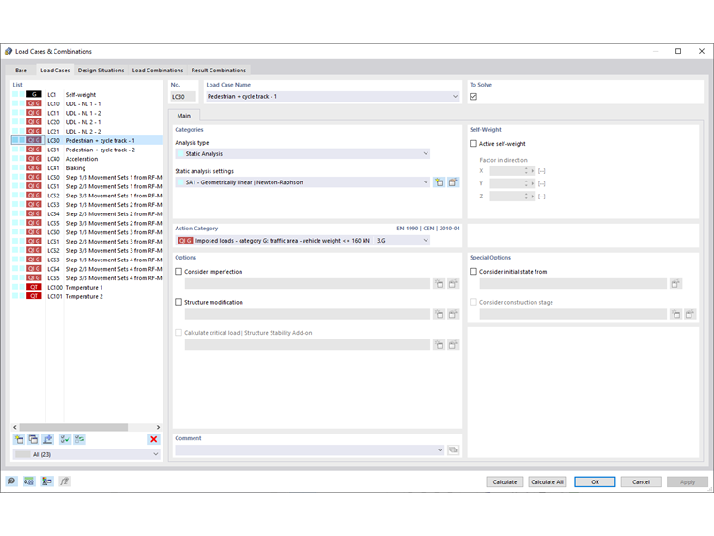This screenshot has width=714, height=536.
Task: Edit imperfection case icon
Action: click(453, 284)
